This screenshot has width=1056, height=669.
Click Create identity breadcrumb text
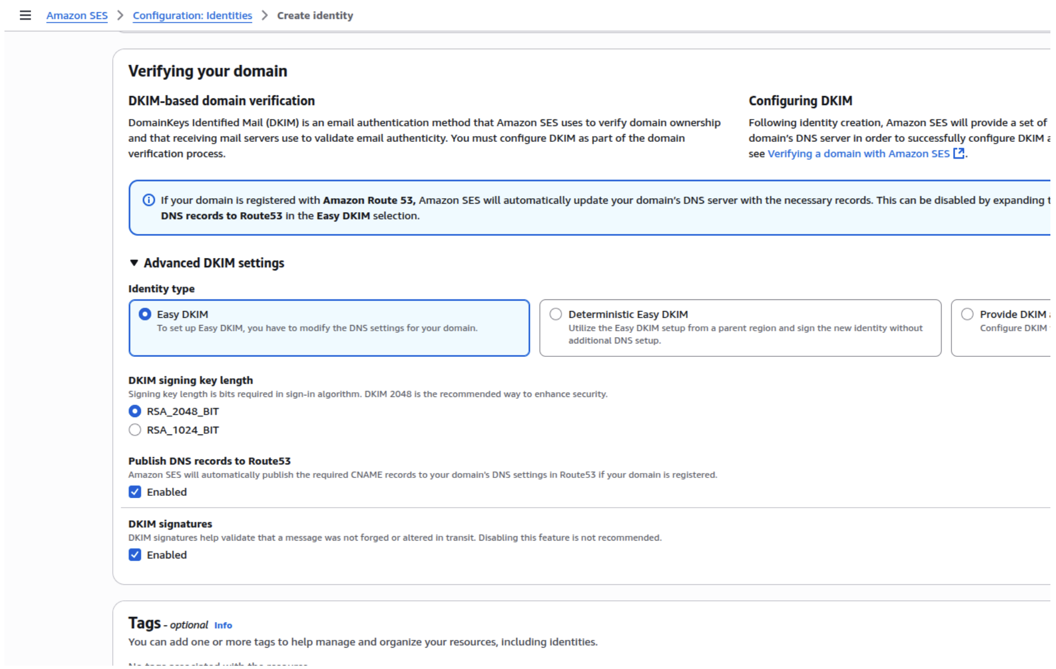(315, 16)
